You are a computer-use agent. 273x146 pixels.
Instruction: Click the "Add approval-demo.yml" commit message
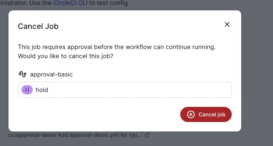100,135
